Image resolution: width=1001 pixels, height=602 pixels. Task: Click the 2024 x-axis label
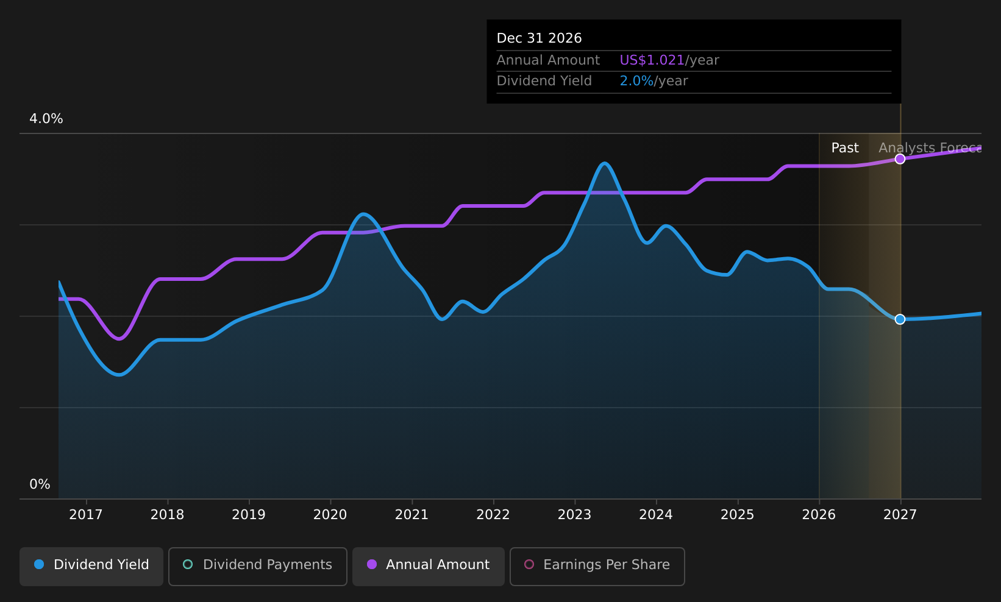pyautogui.click(x=656, y=515)
